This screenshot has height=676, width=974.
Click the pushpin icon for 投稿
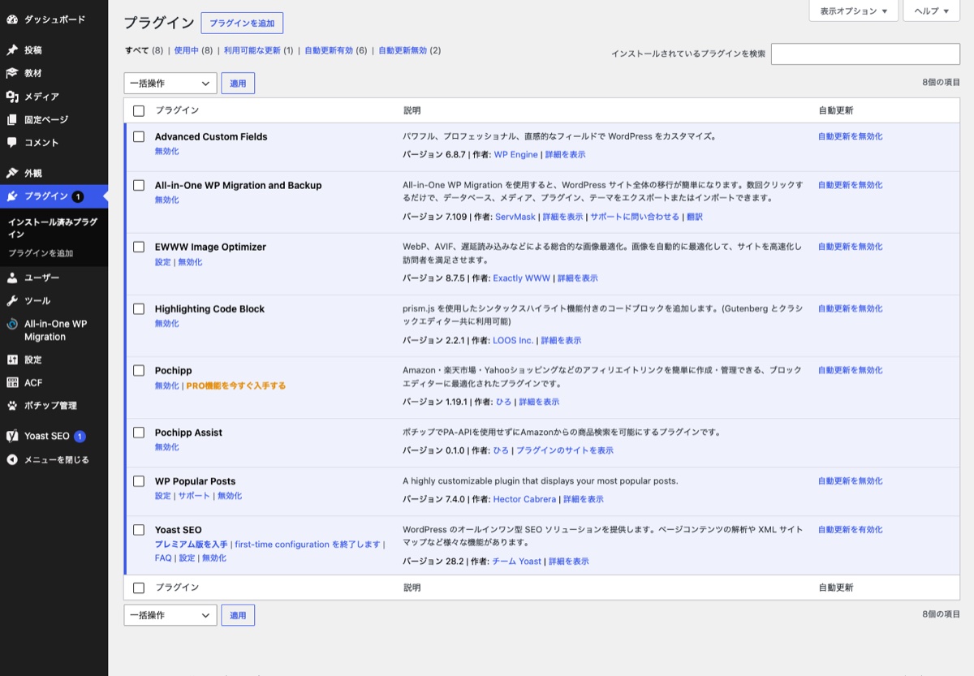[12, 50]
